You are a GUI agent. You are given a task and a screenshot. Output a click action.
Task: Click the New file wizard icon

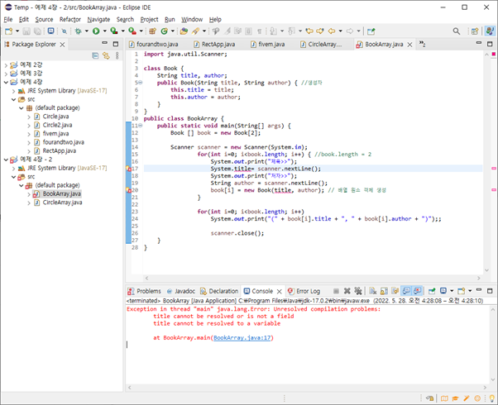(x=8, y=31)
